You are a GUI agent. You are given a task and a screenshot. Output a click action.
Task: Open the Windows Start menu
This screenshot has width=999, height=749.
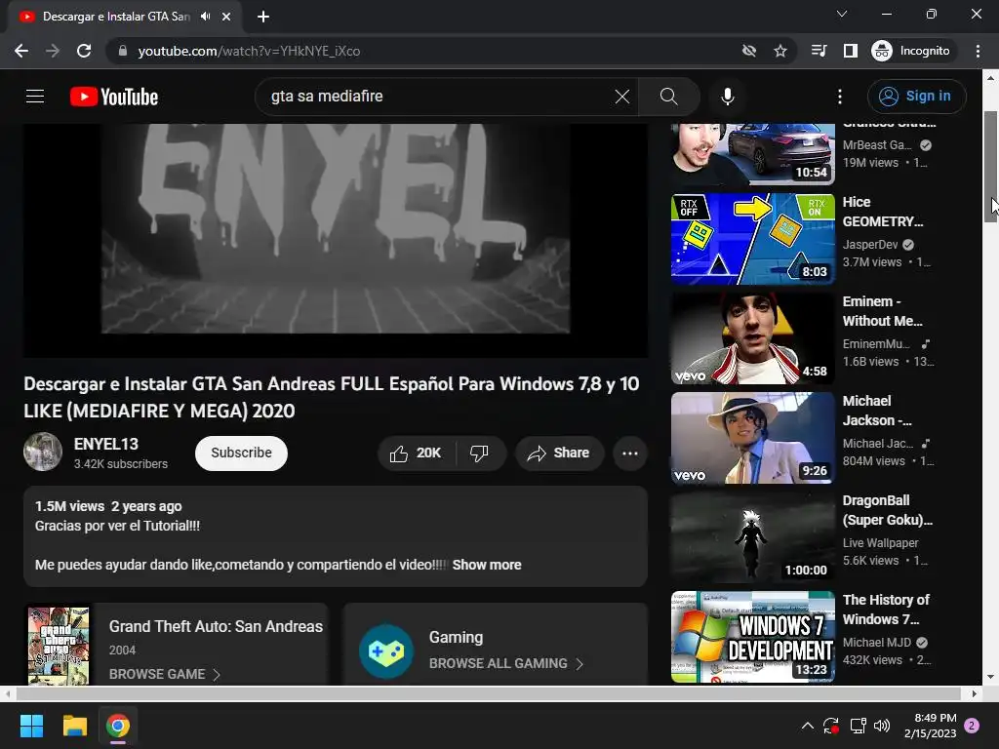click(31, 726)
